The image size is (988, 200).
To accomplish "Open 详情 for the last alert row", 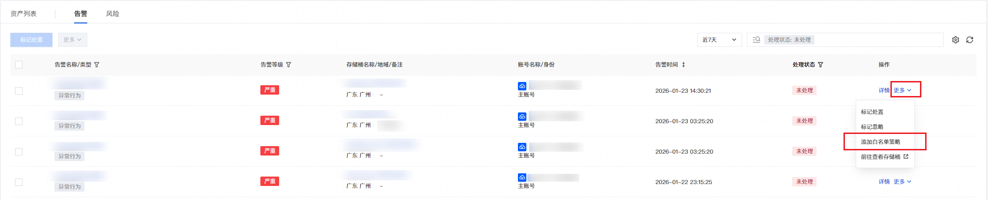I will coord(884,182).
